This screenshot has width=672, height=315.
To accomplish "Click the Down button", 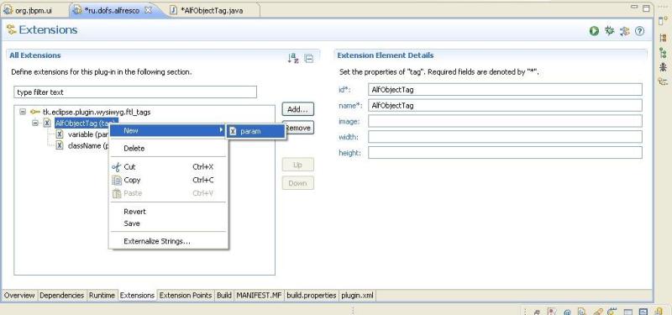I will pyautogui.click(x=298, y=183).
